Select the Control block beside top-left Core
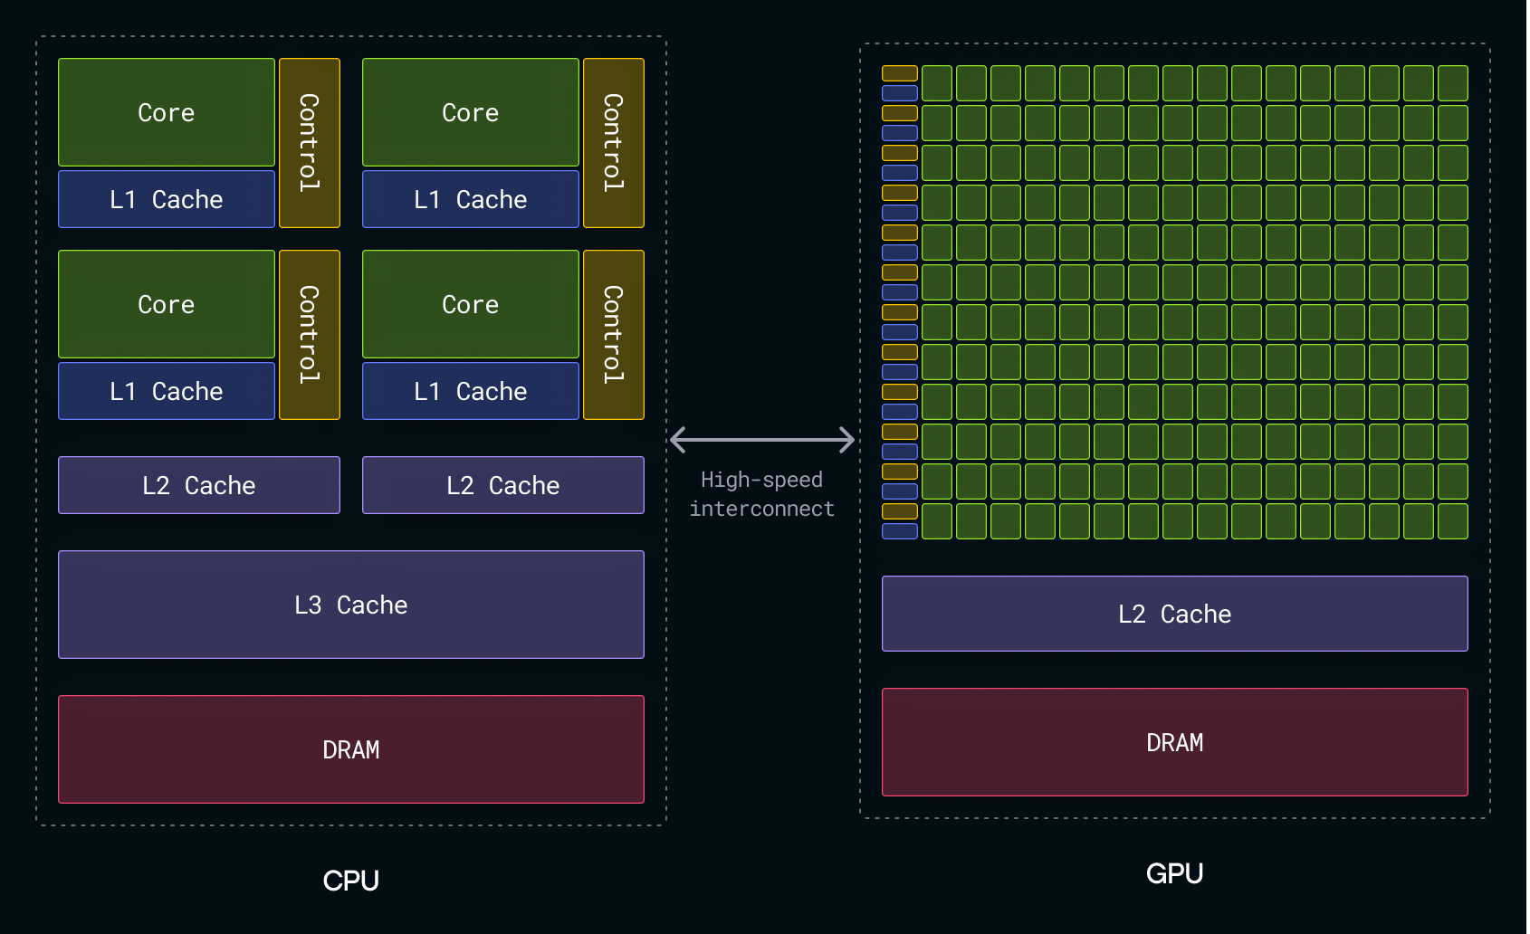Image resolution: width=1530 pixels, height=934 pixels. tap(310, 143)
